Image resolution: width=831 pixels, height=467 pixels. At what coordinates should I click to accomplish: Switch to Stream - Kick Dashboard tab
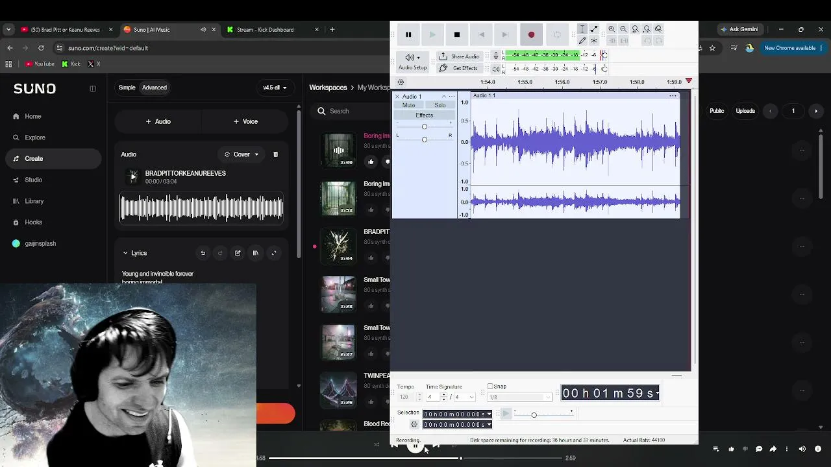pyautogui.click(x=273, y=29)
